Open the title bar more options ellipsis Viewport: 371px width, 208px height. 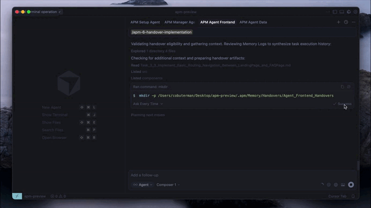click(328, 12)
